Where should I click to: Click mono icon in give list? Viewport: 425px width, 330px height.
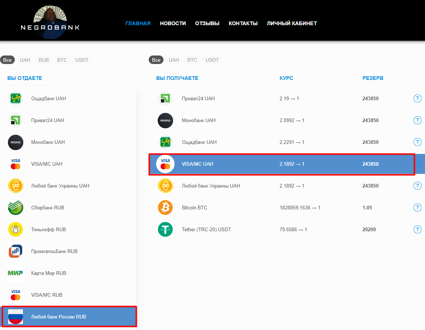[x=16, y=142]
